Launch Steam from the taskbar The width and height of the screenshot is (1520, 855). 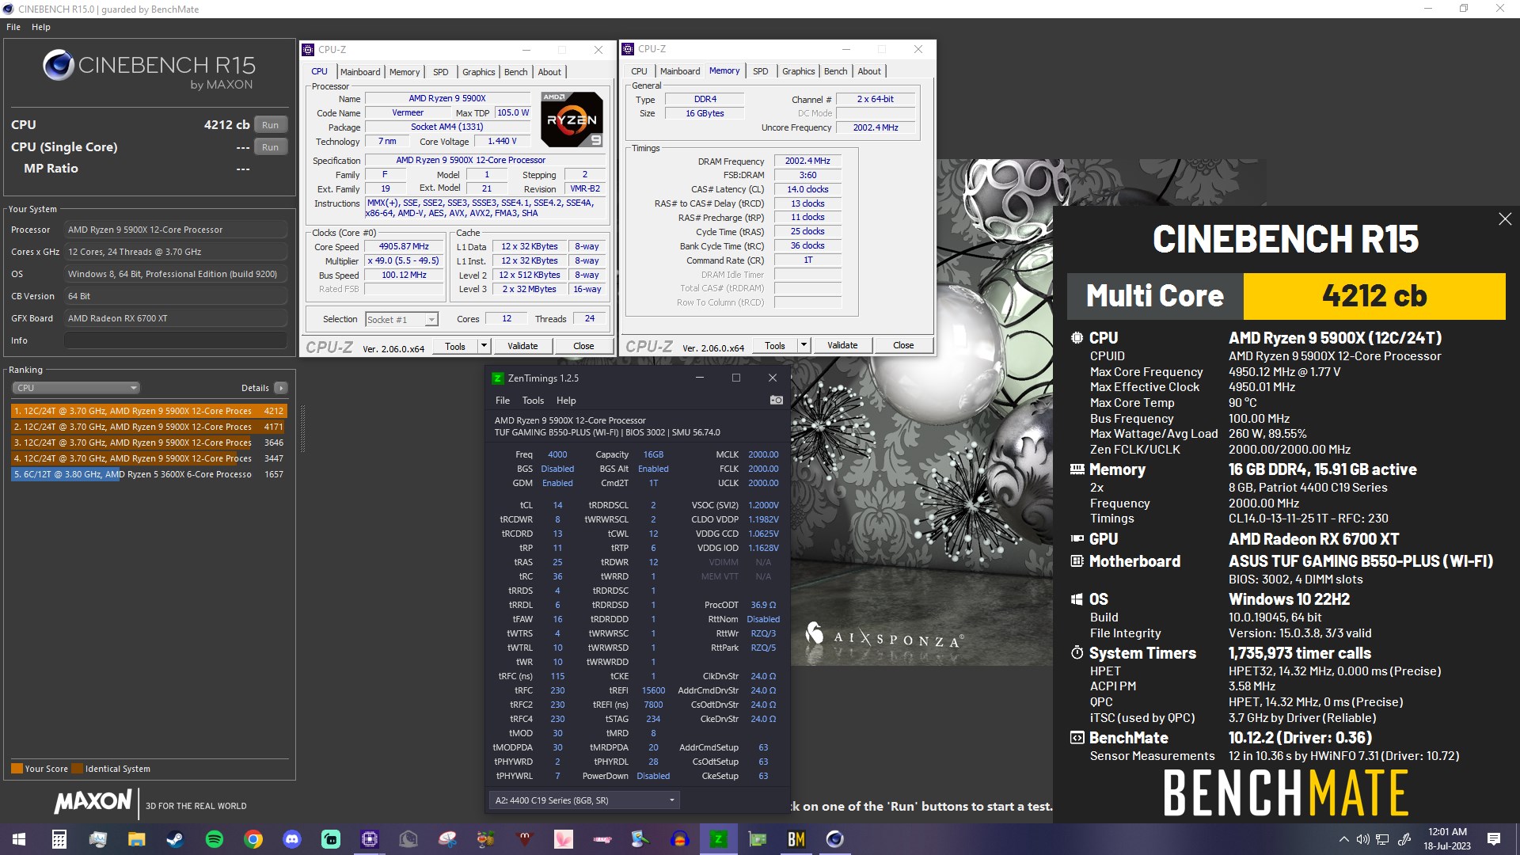pos(175,839)
